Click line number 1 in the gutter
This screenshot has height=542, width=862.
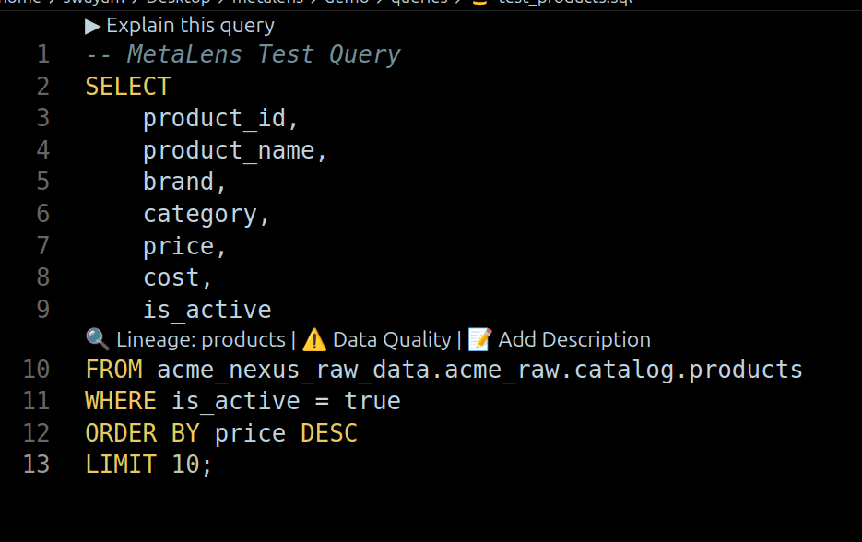click(42, 54)
